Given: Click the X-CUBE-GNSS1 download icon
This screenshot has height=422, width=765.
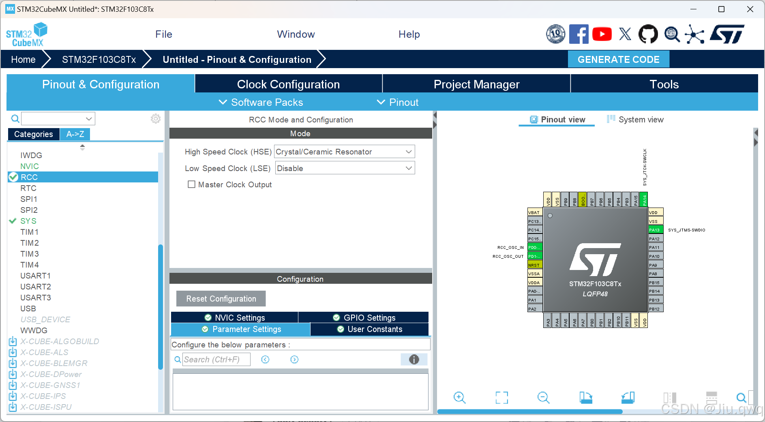Looking at the screenshot, I should tap(13, 385).
